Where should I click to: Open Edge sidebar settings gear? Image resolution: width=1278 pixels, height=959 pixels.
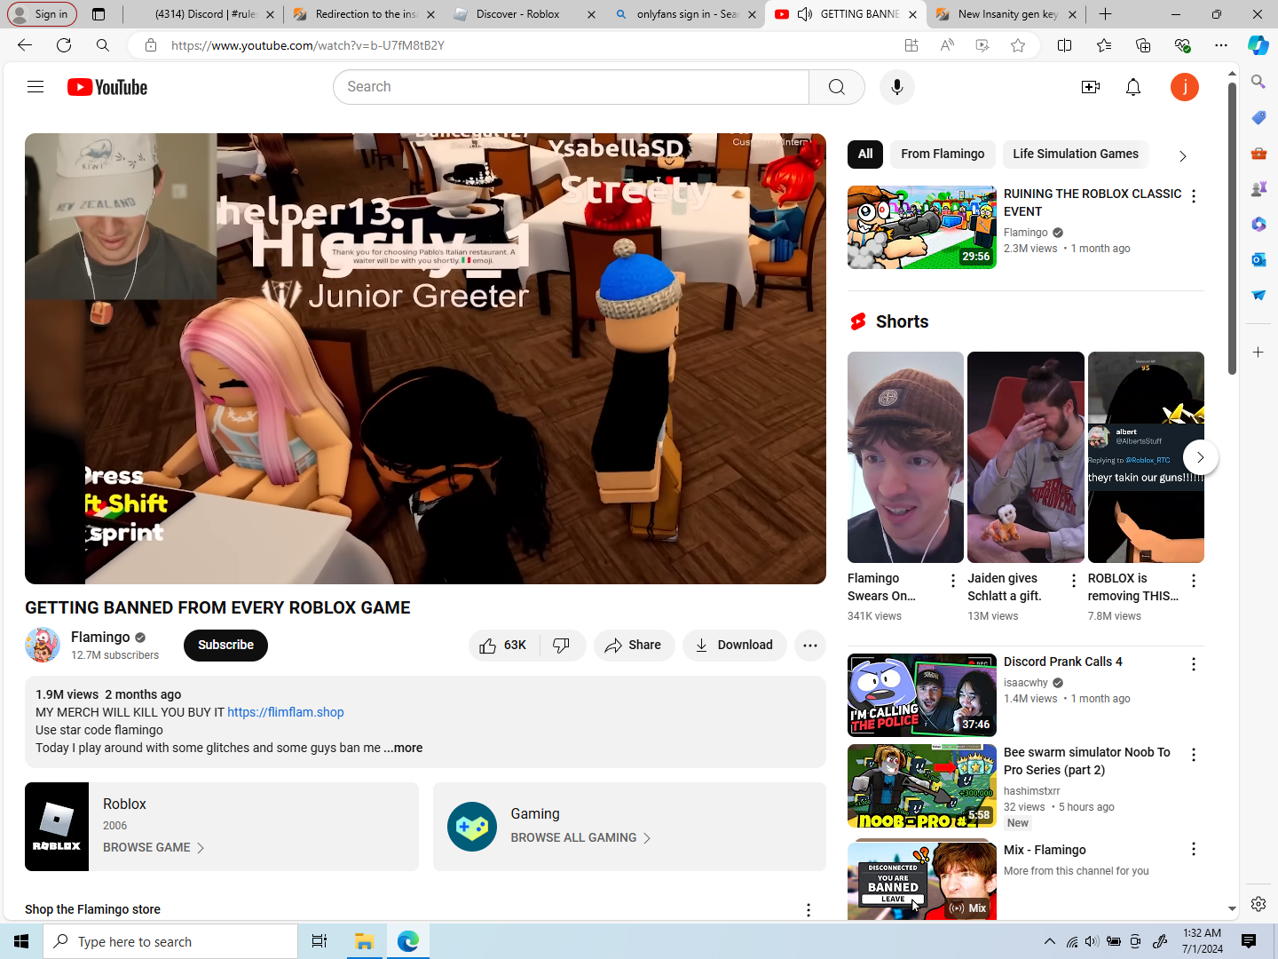1258,904
